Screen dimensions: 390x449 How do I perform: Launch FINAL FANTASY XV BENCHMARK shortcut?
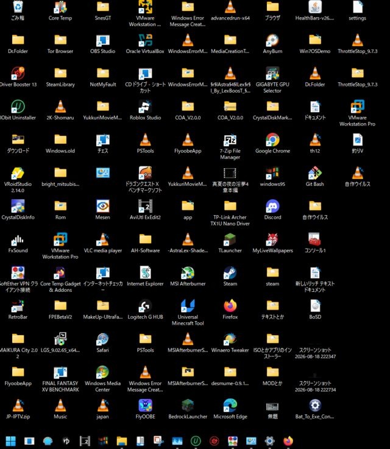click(x=60, y=372)
